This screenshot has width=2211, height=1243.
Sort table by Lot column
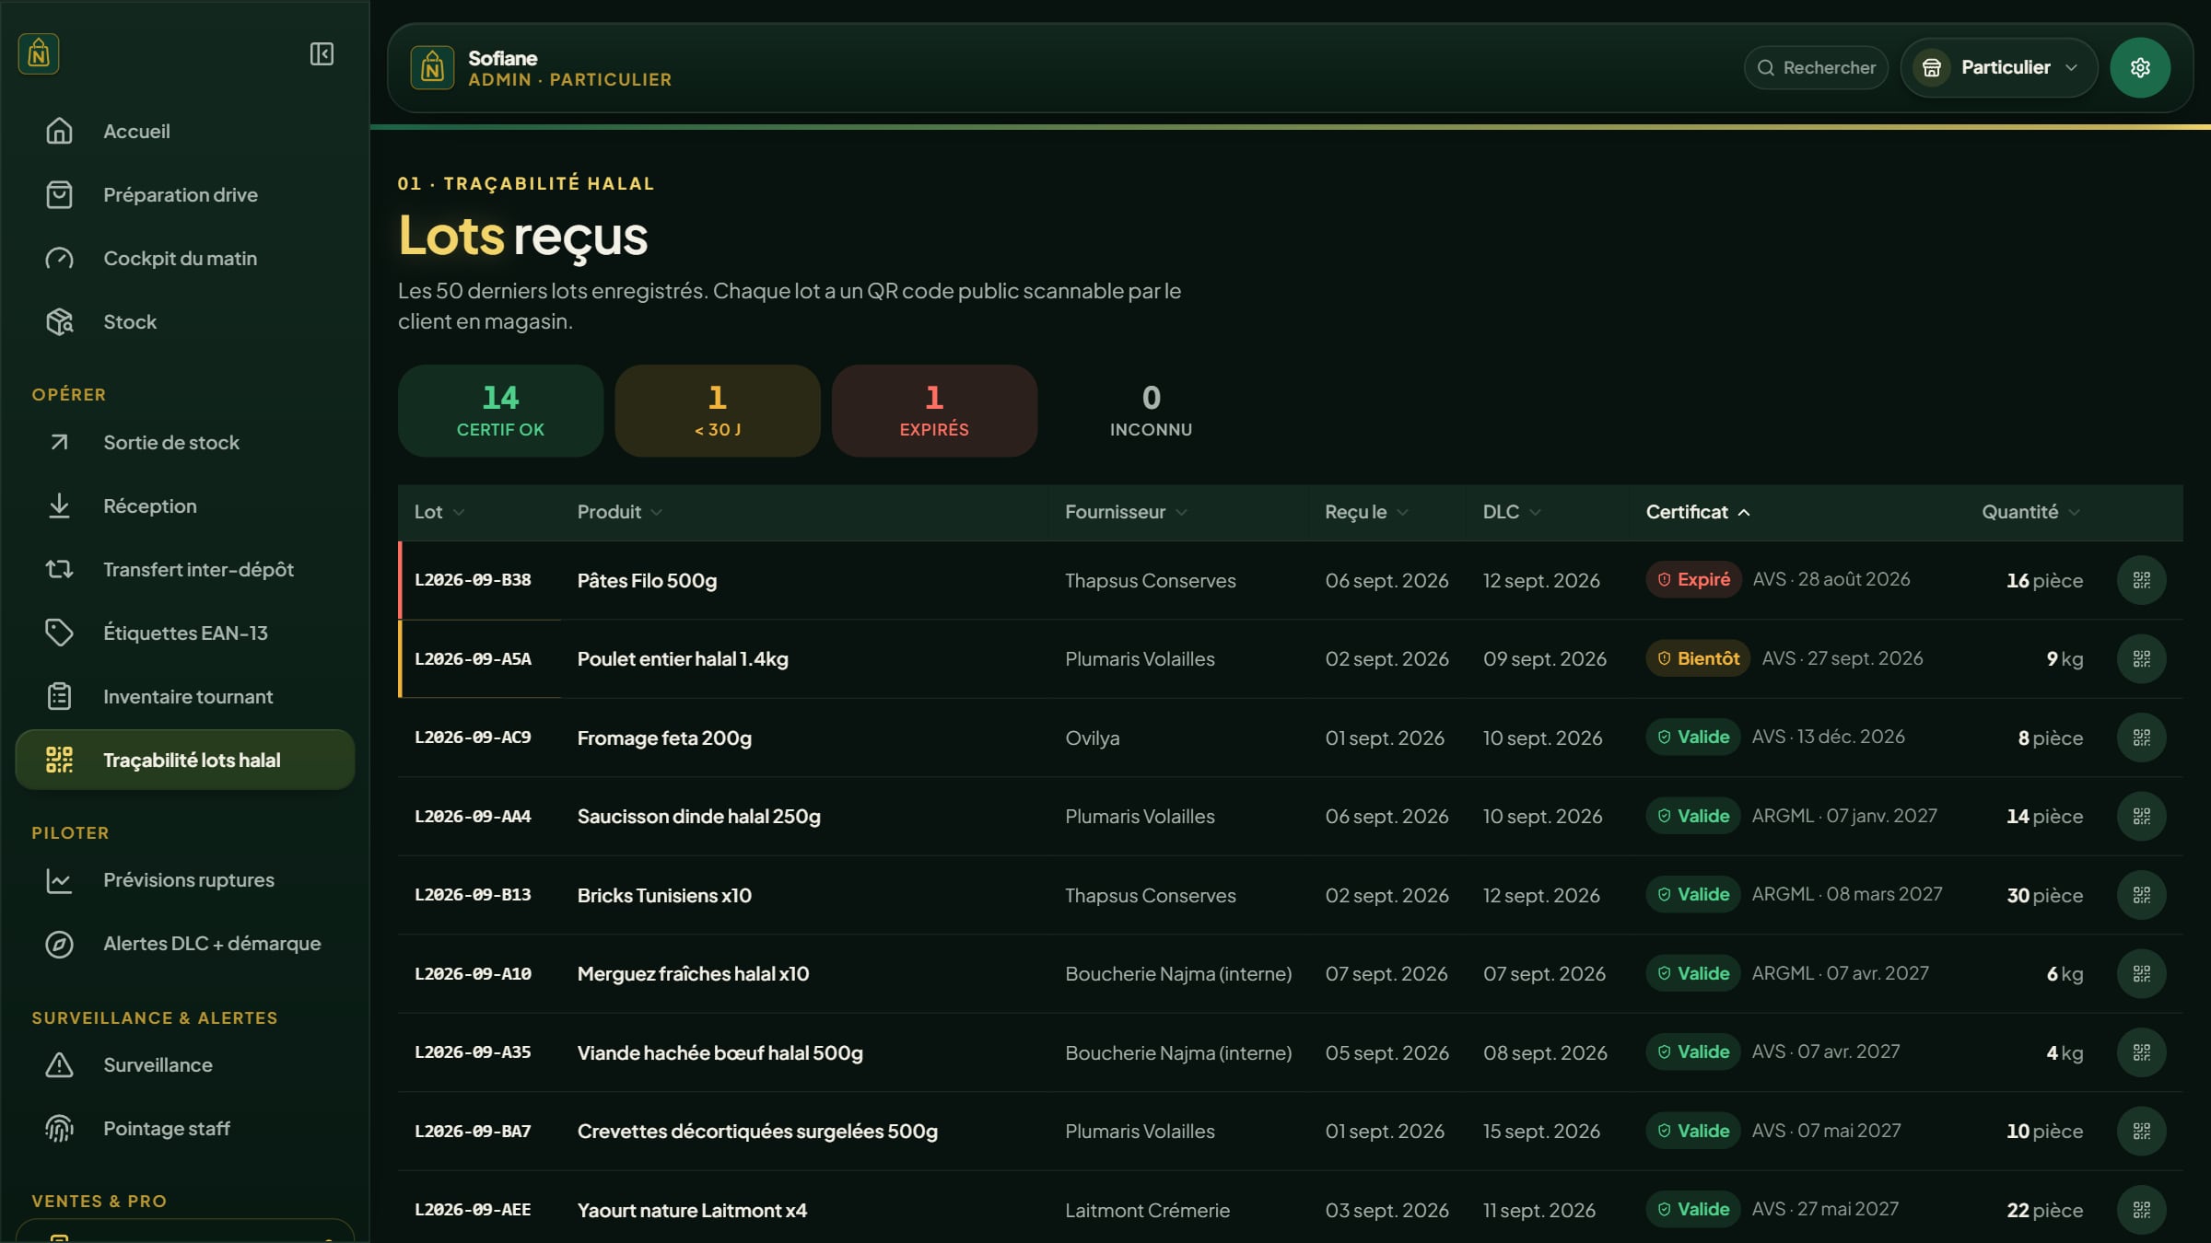tap(439, 512)
